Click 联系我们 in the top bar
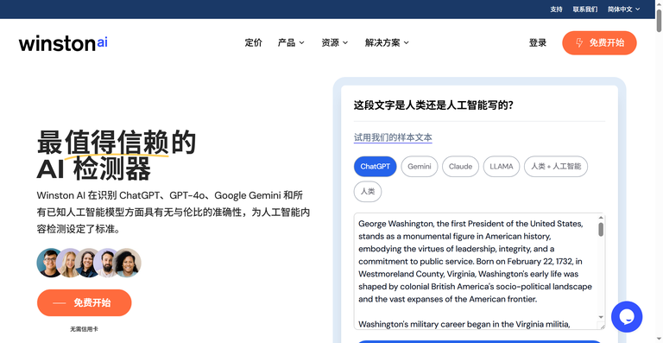Screen dimensions: 663x343 [585, 9]
